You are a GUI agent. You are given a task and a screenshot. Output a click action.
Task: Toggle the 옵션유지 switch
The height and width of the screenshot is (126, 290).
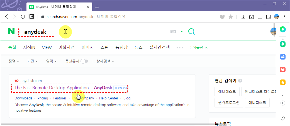pyautogui.click(x=84, y=61)
